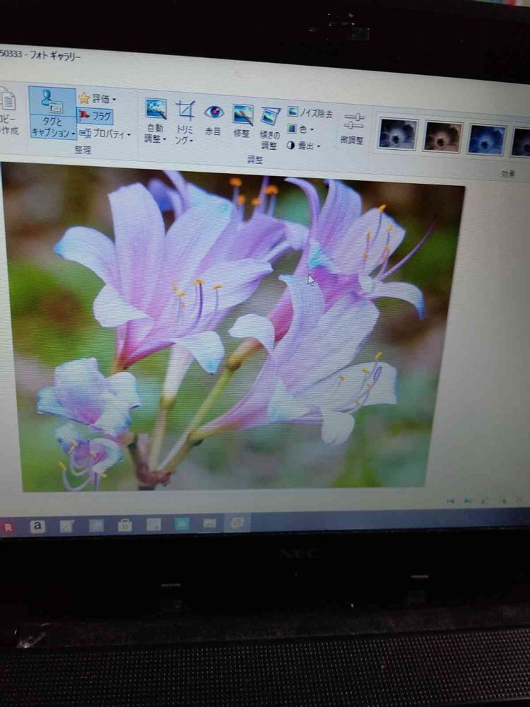
Task: Click the Straighten (傾きの調整) icon
Action: (271, 117)
